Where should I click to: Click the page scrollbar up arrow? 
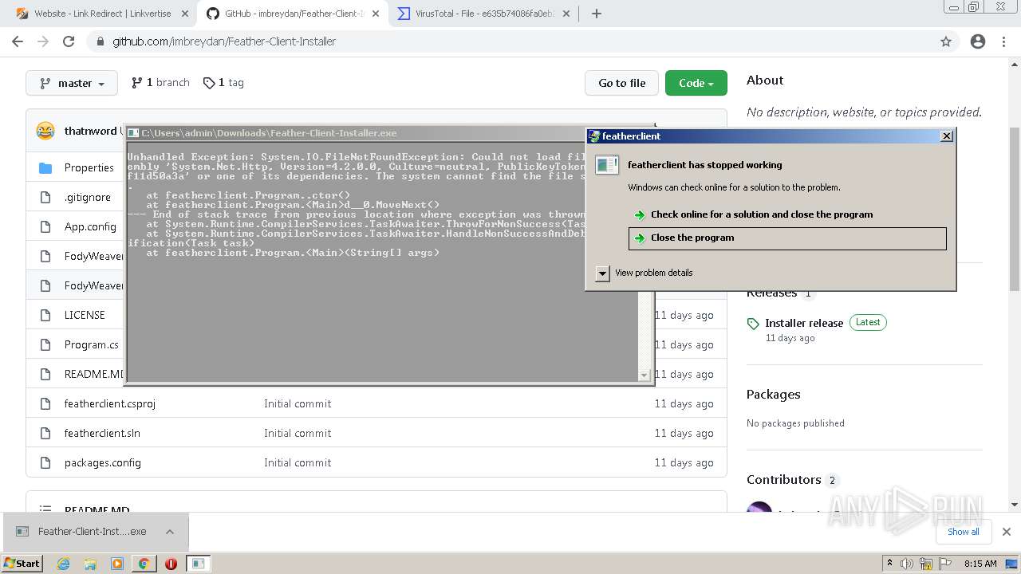point(1015,65)
